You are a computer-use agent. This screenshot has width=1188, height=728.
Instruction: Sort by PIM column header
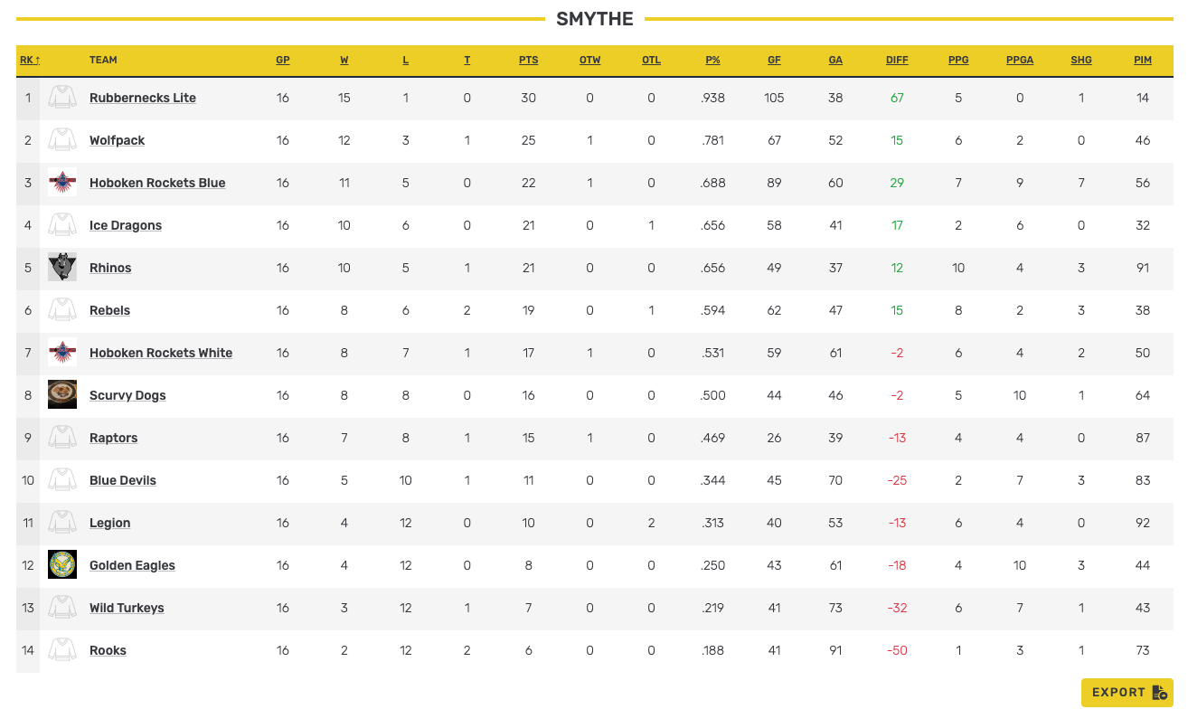click(x=1143, y=61)
